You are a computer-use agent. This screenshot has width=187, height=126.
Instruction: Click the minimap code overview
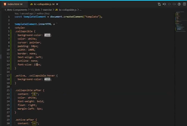pyautogui.click(x=181, y=22)
